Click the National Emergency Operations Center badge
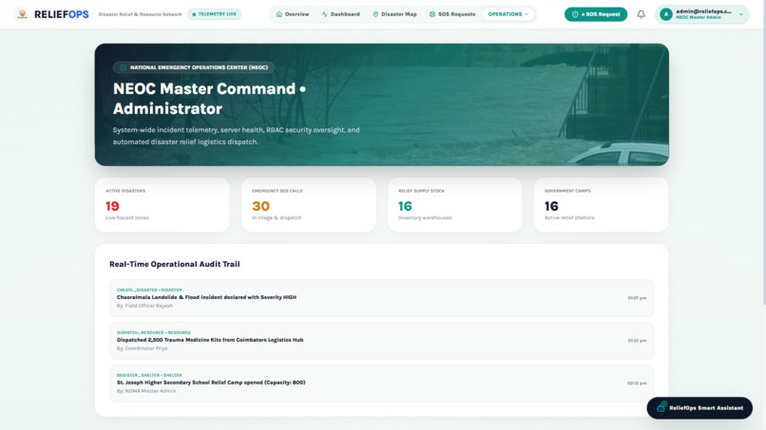 194,67
